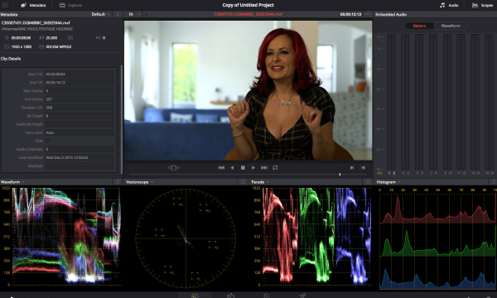Open the Scopes panel in the top bar
This screenshot has width=497, height=298.
pos(482,5)
